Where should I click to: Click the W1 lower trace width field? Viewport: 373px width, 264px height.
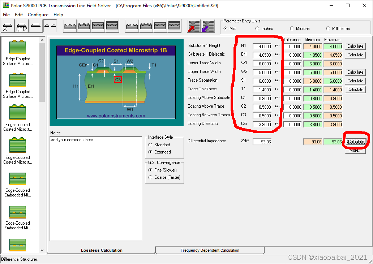262,64
